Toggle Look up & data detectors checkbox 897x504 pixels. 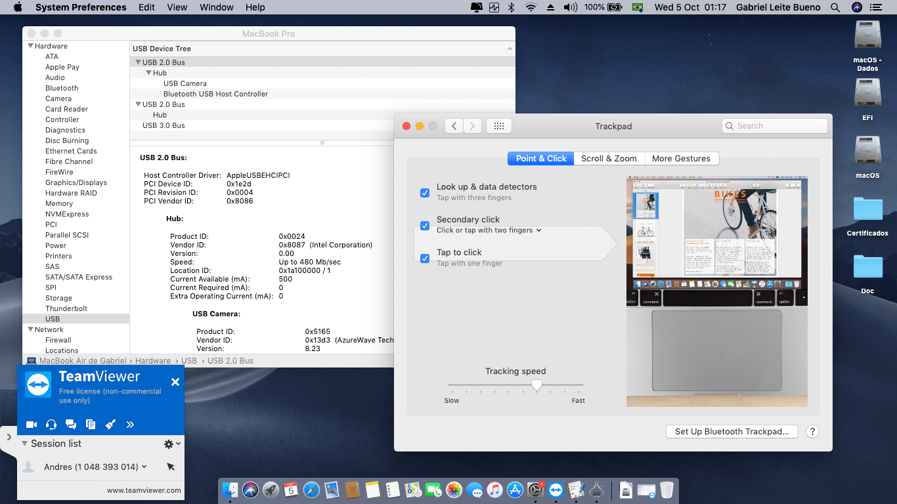(x=425, y=192)
